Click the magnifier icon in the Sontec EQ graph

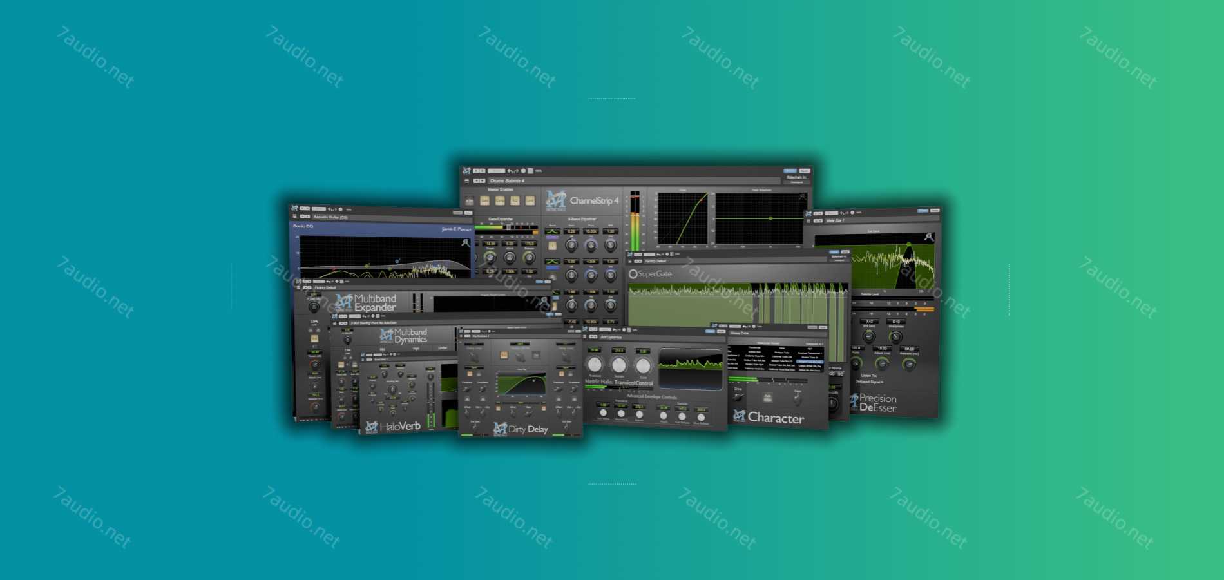click(466, 242)
